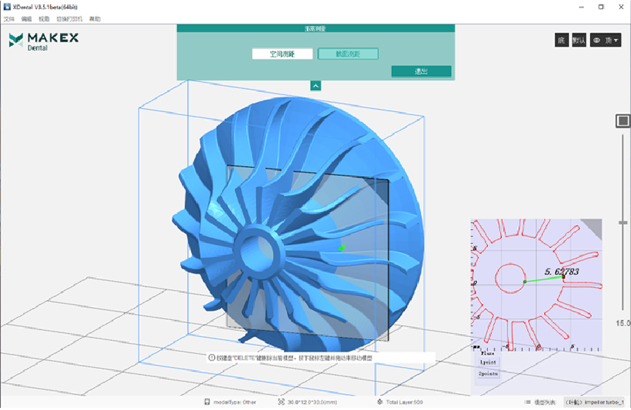Click the corner triangle of the cross-section preview
This screenshot has height=410, width=631.
click(594, 227)
